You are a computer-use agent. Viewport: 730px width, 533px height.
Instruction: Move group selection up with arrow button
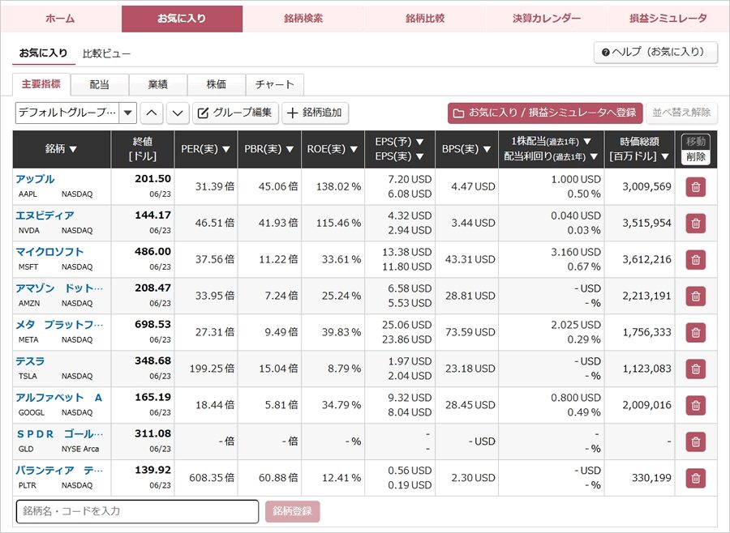click(x=152, y=113)
